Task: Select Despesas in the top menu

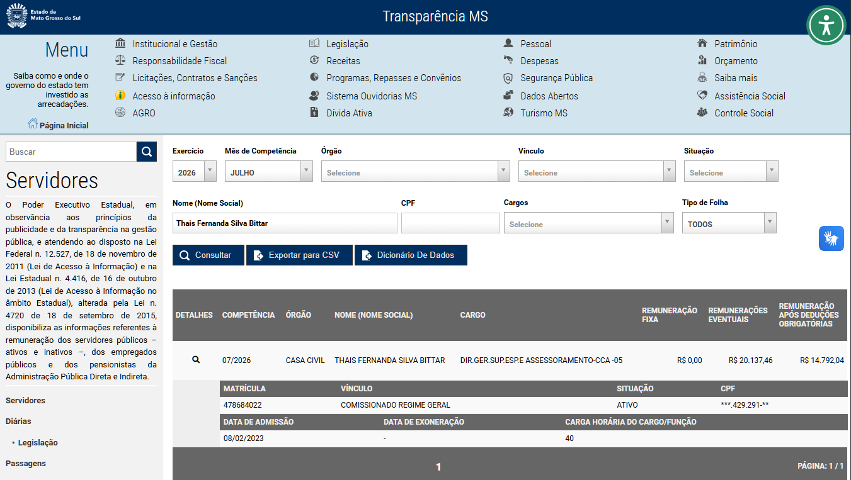Action: coord(539,61)
